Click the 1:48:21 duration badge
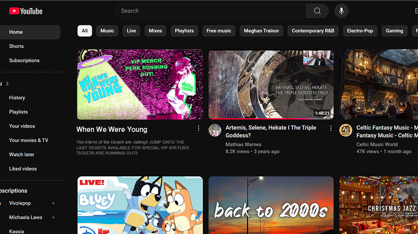This screenshot has height=234, width=418. (x=322, y=113)
